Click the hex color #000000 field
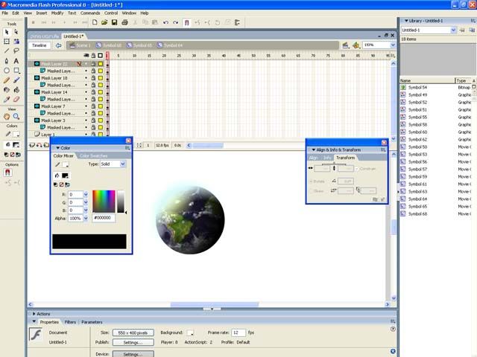Viewport: 477px width, 357px height. click(104, 218)
